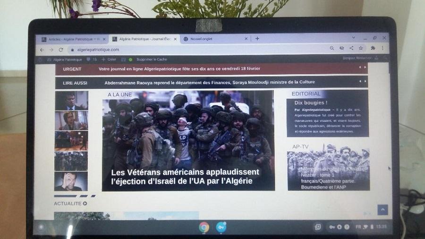Go back to the previous page
Viewport: 425px width, 239px height.
(42, 50)
